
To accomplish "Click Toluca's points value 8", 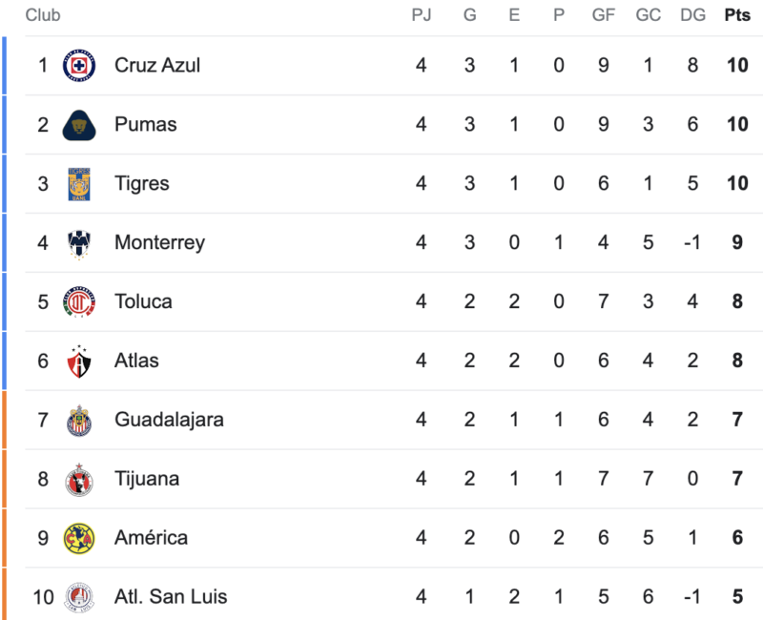I will click(x=737, y=302).
